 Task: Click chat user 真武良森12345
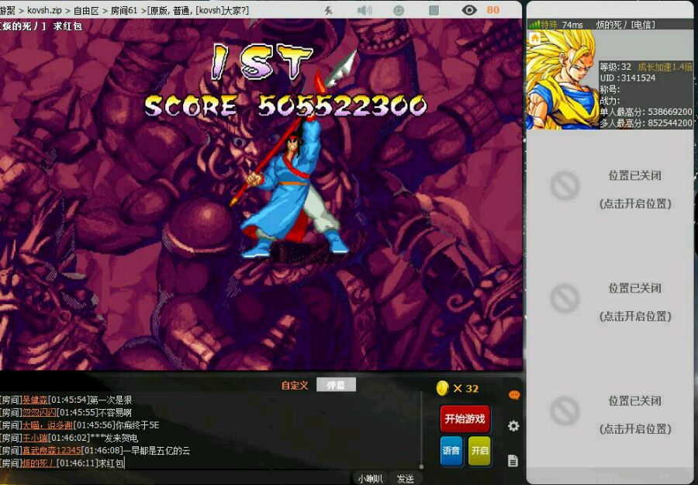coord(51,451)
